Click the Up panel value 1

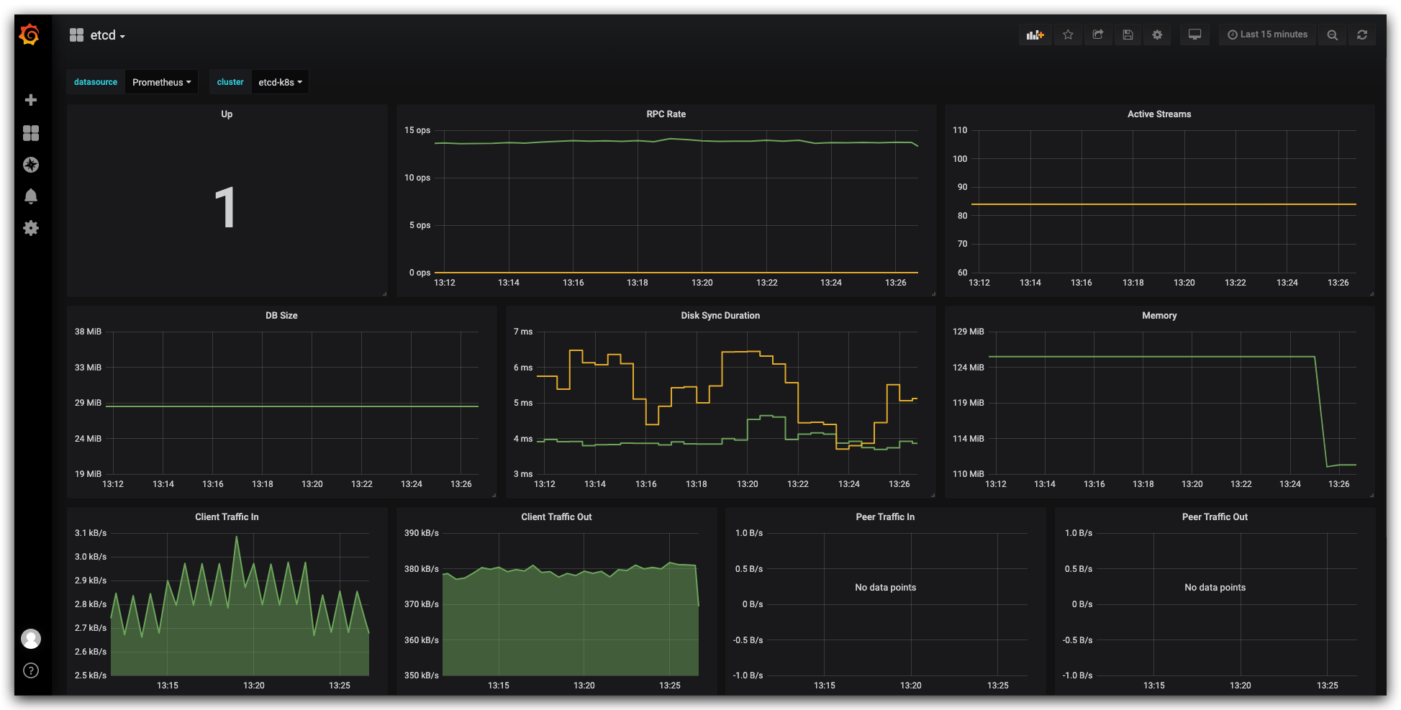click(225, 208)
